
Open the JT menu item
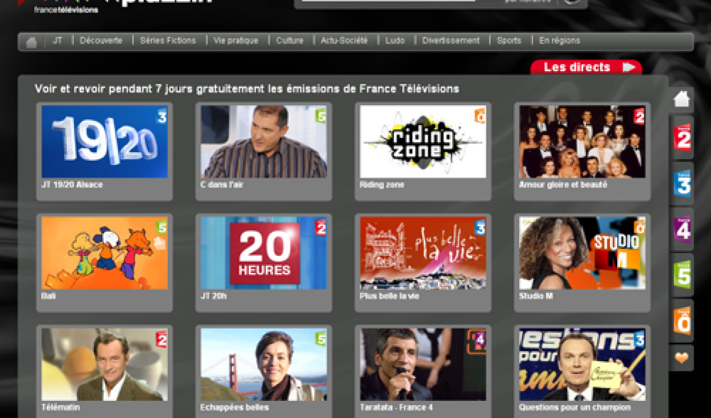coord(57,41)
